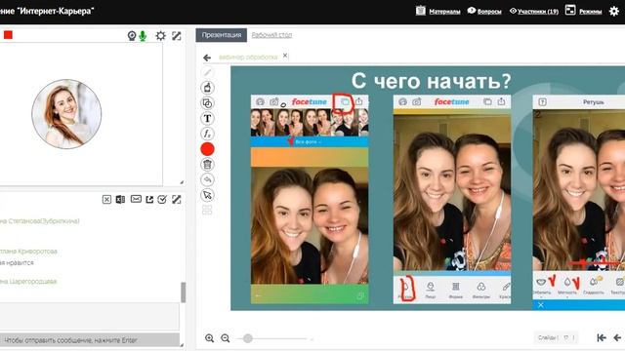The width and height of the screenshot is (625, 351).
Task: Expand the video panel to fullscreen
Action: [176, 36]
